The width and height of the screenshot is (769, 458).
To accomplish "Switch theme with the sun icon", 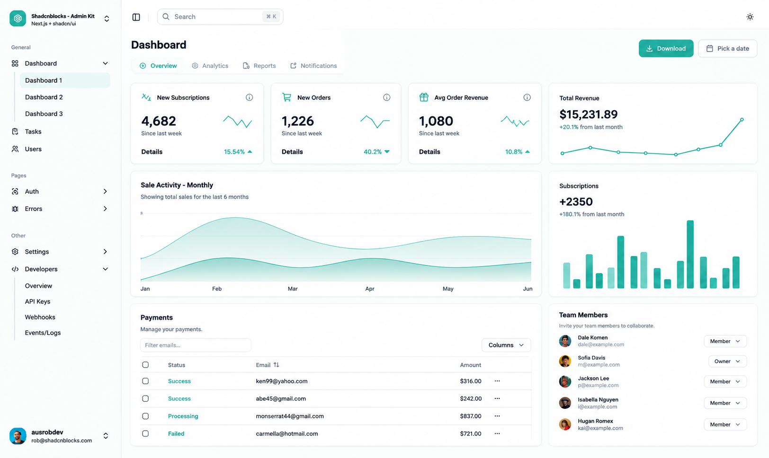I will pos(750,17).
